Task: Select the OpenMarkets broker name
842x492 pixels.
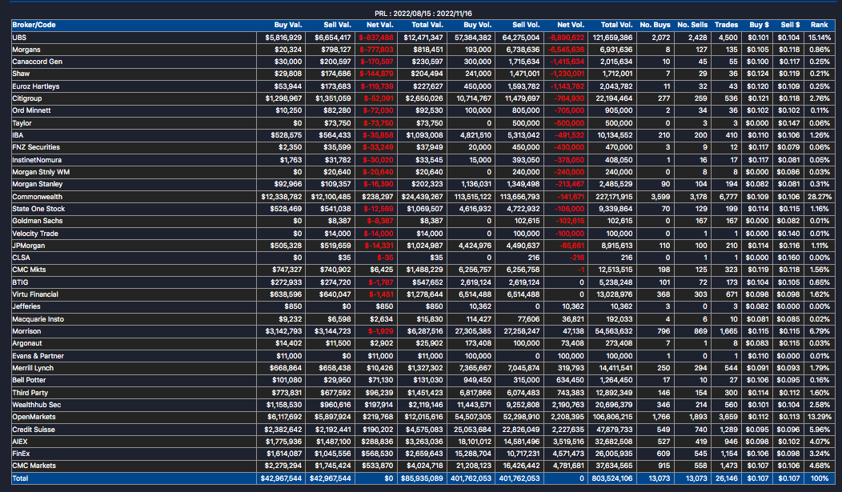Action: point(34,416)
